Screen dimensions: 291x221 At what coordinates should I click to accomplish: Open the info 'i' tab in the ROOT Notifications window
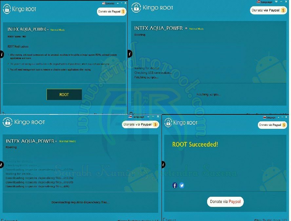click(x=2, y=54)
